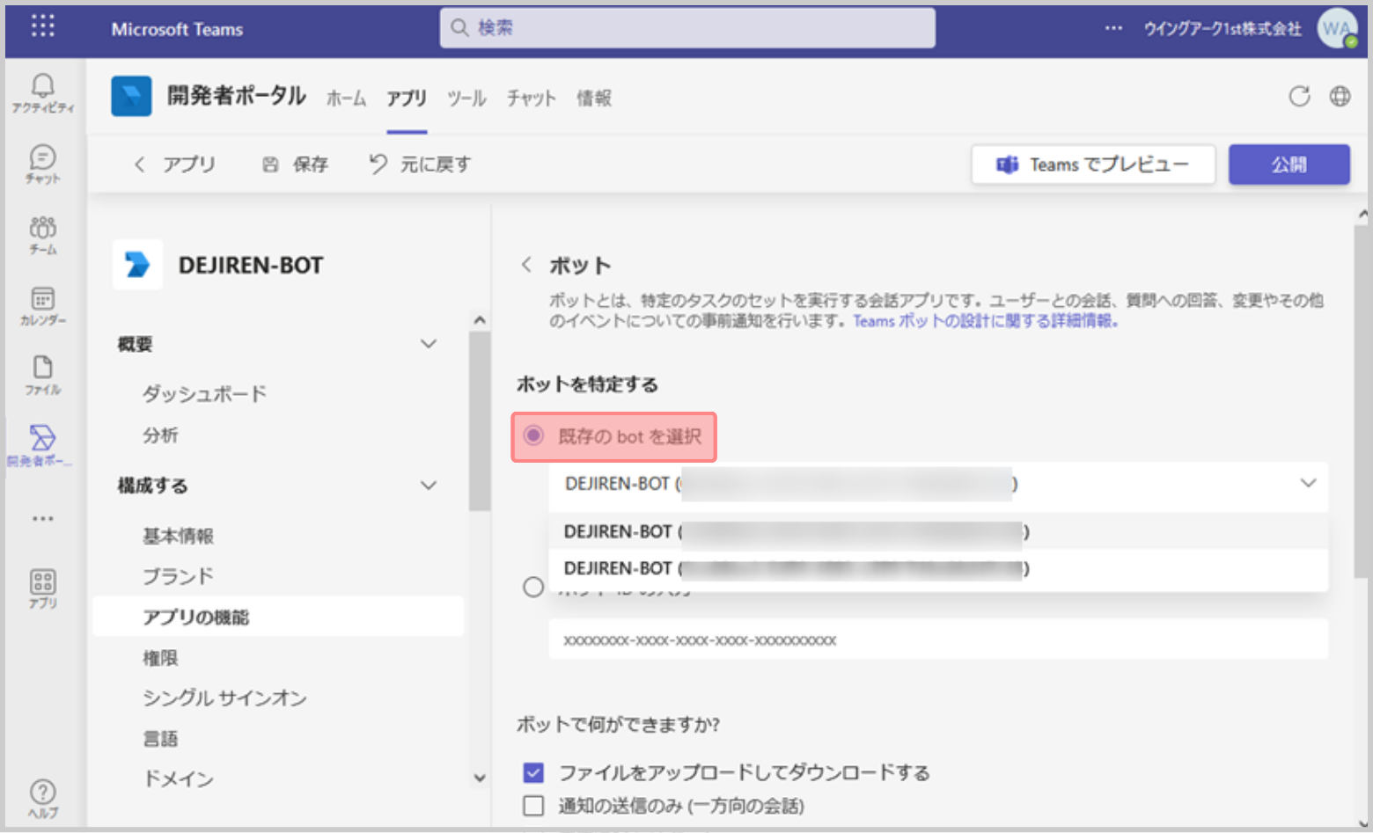Check the '通知の送信のみ (一方向の会話)' checkbox
The height and width of the screenshot is (833, 1373).
(x=533, y=806)
